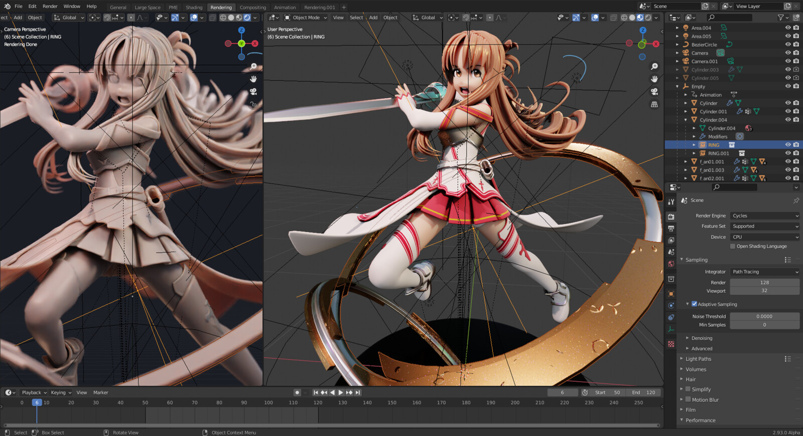
Task: Hide Area.004 with its eye icon
Action: point(788,28)
